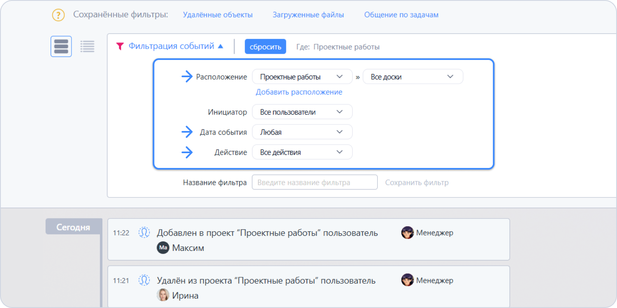Click Менеджер name in 11:21 event
Screen dimensions: 617x308
[x=435, y=281]
